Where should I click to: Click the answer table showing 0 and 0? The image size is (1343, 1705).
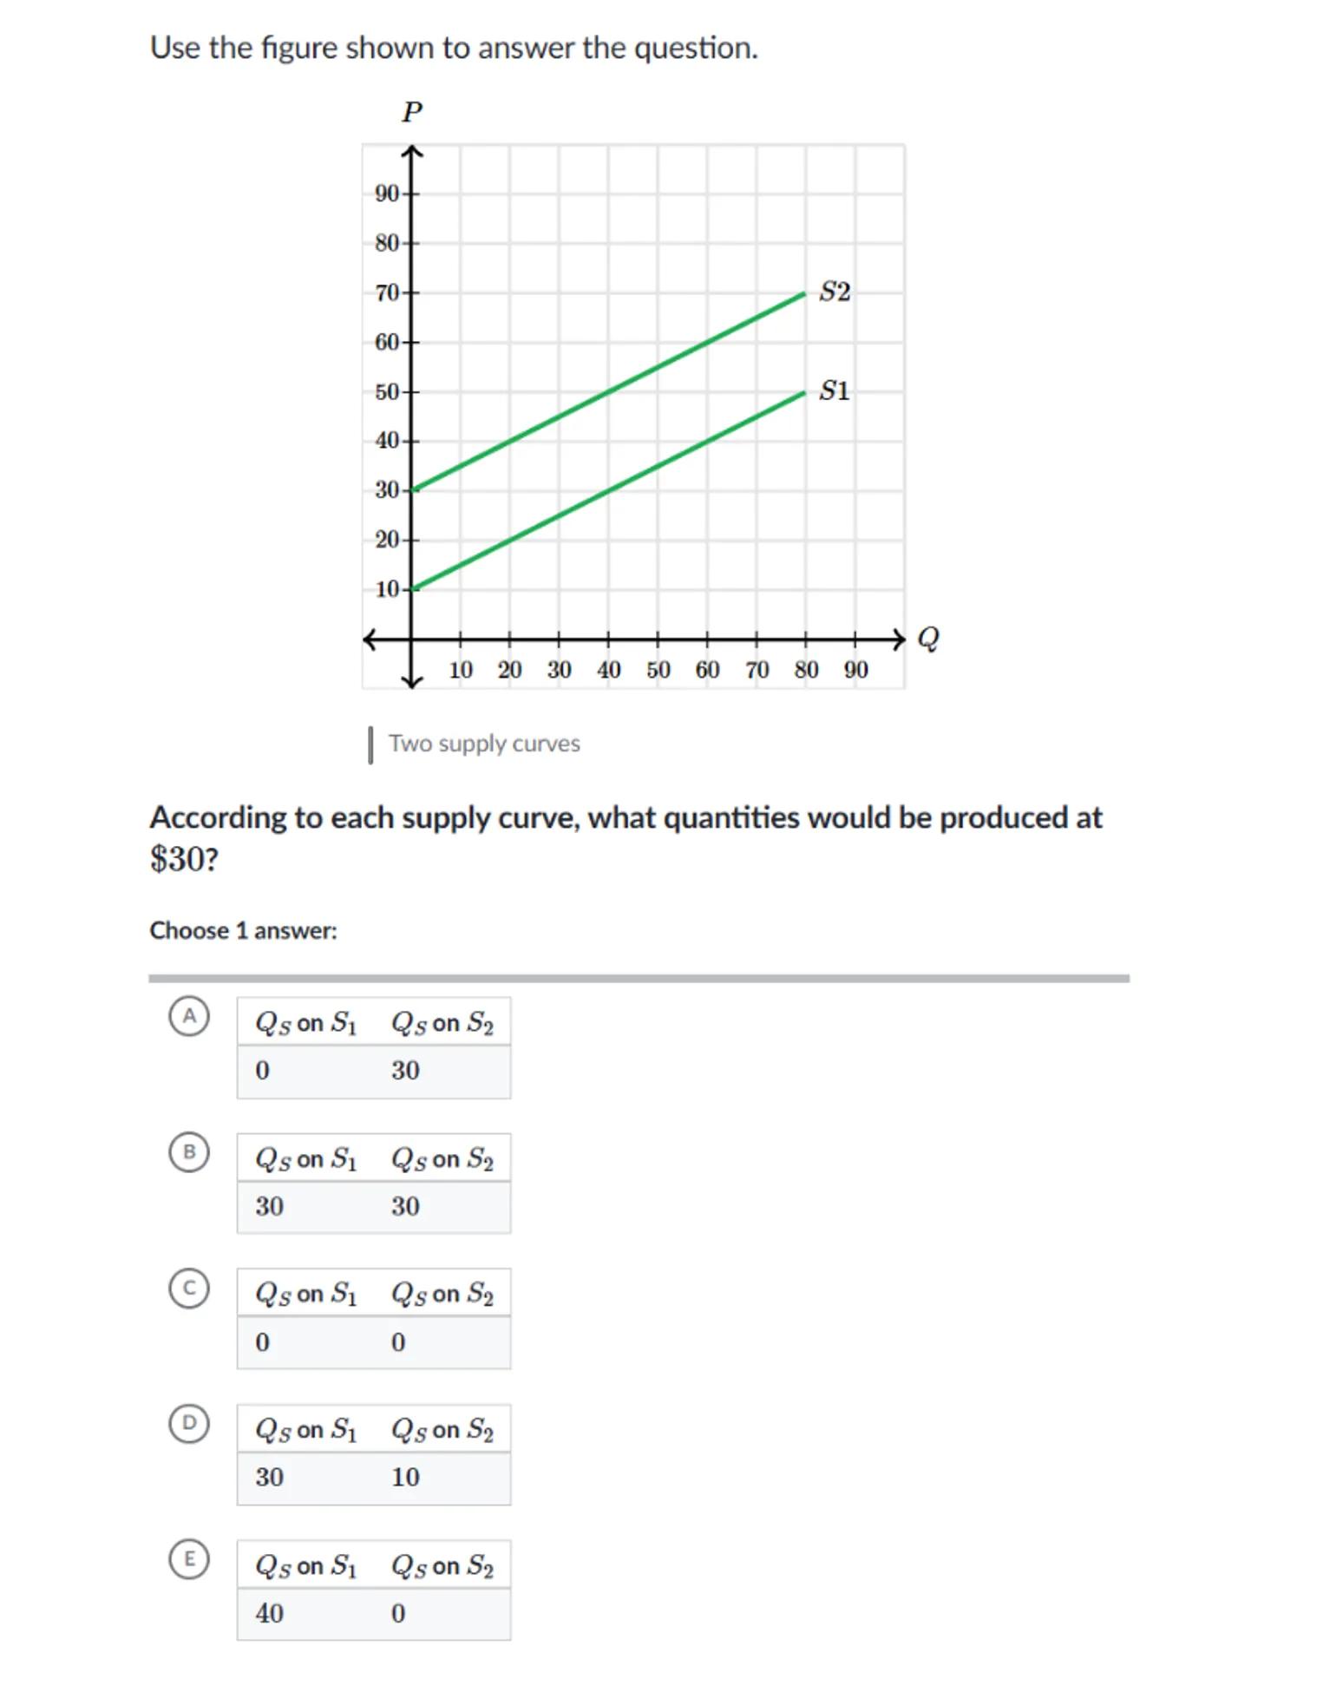(x=374, y=1318)
